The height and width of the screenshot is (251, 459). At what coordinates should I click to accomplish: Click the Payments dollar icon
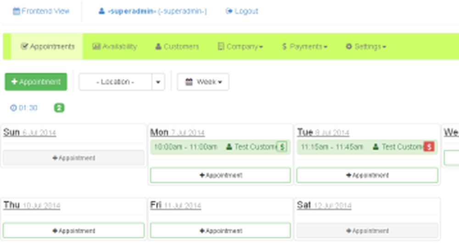pyautogui.click(x=284, y=46)
